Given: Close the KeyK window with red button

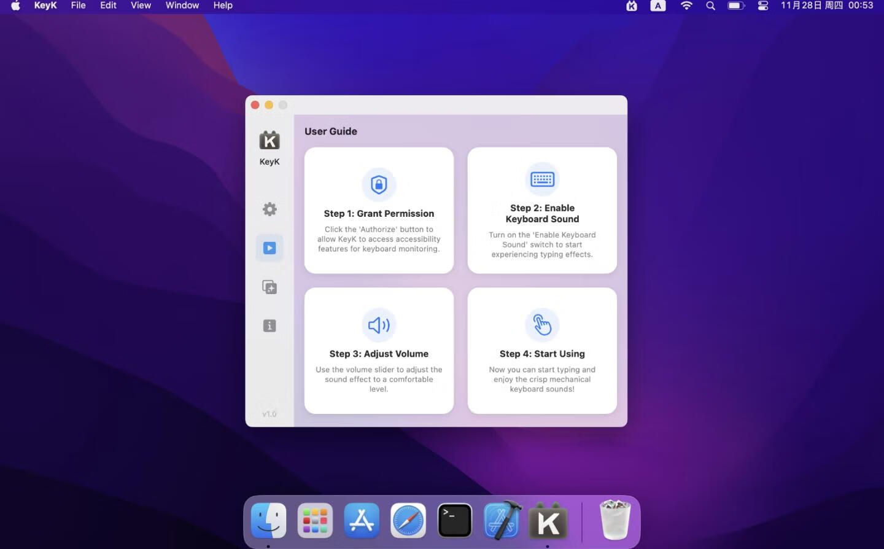Looking at the screenshot, I should coord(255,105).
